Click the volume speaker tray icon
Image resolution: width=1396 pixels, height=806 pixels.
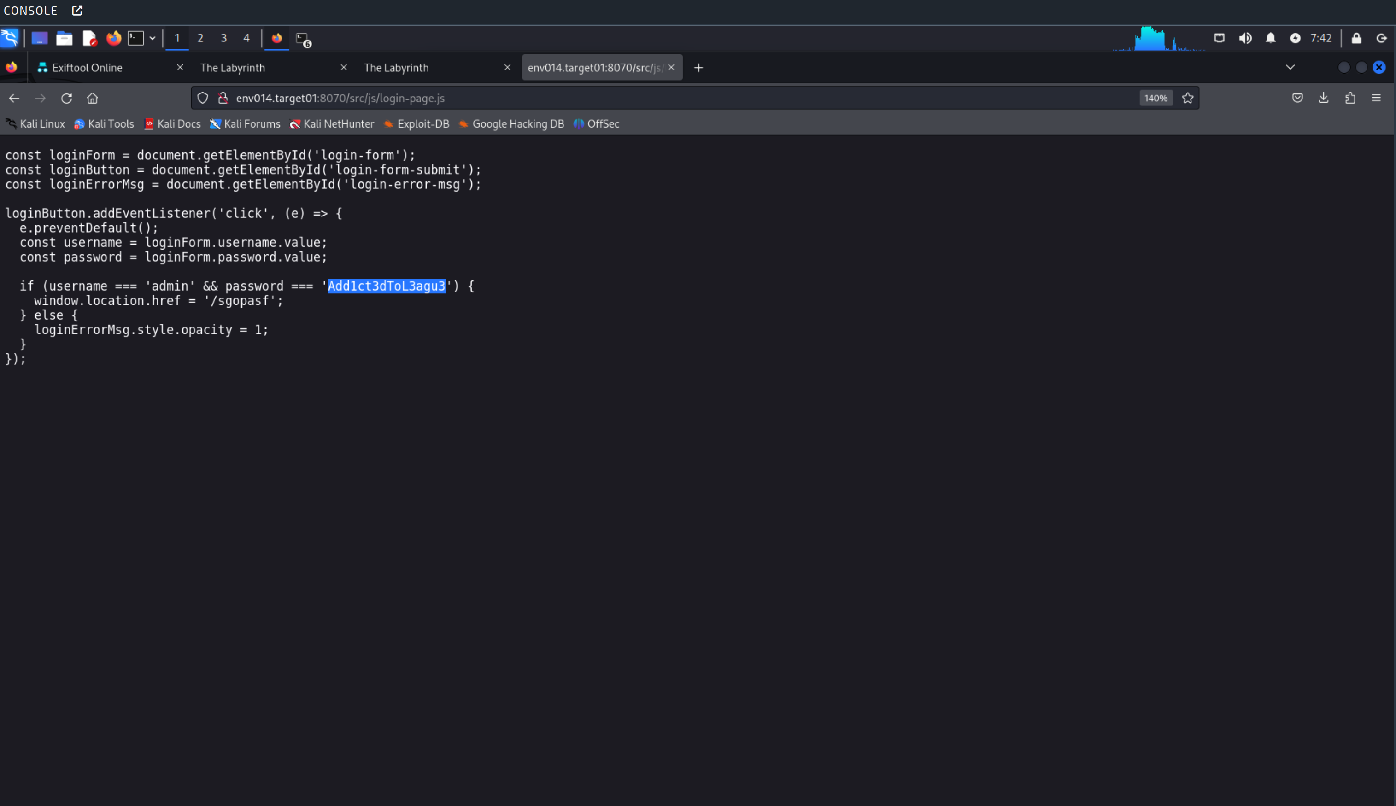pos(1245,38)
